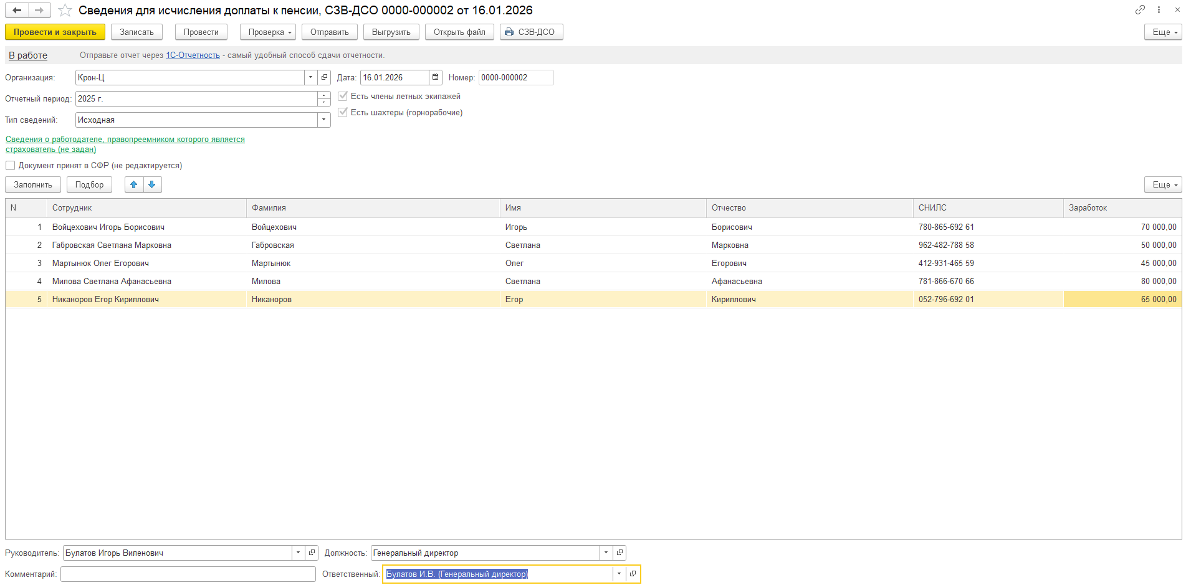Open the Руководитель record via open icon
This screenshot has height=585, width=1191.
312,553
